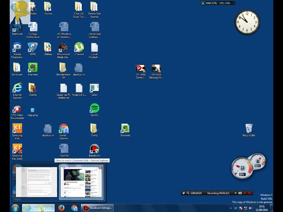Launch the Bandicam desktop shortcut
The height and width of the screenshot is (212, 283).
pyautogui.click(x=94, y=151)
